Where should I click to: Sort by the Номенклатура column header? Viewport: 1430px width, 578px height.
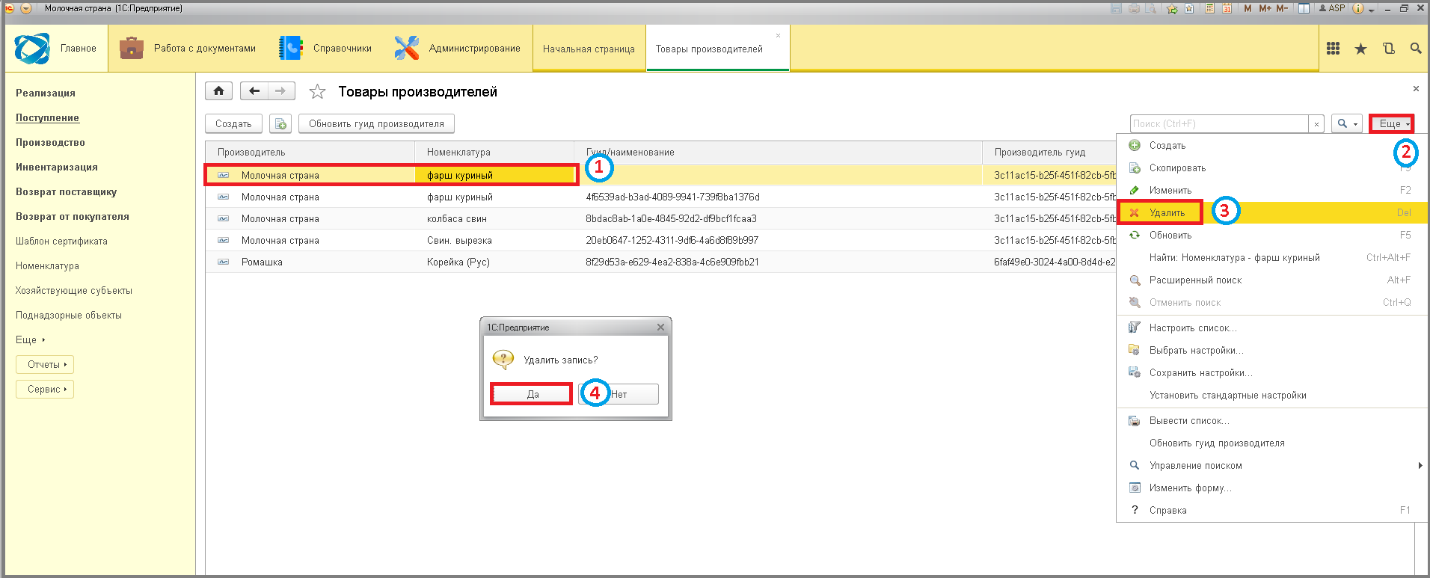pyautogui.click(x=494, y=153)
